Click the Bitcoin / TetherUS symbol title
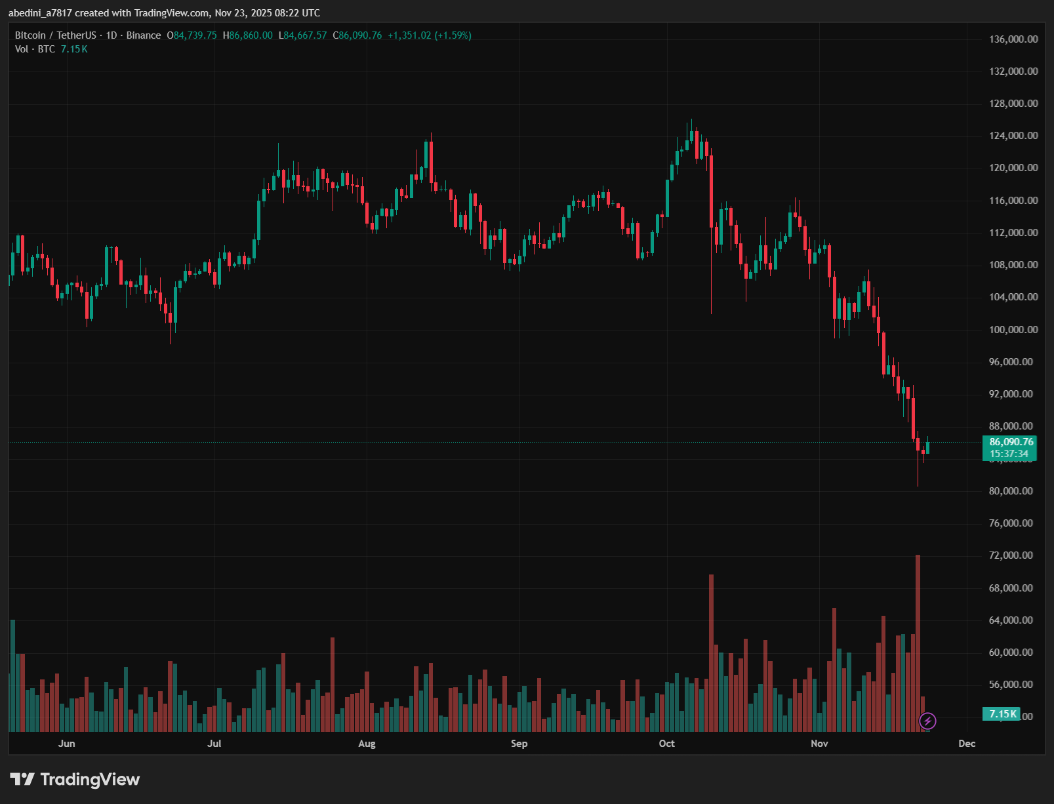The width and height of the screenshot is (1054, 804). pyautogui.click(x=55, y=35)
